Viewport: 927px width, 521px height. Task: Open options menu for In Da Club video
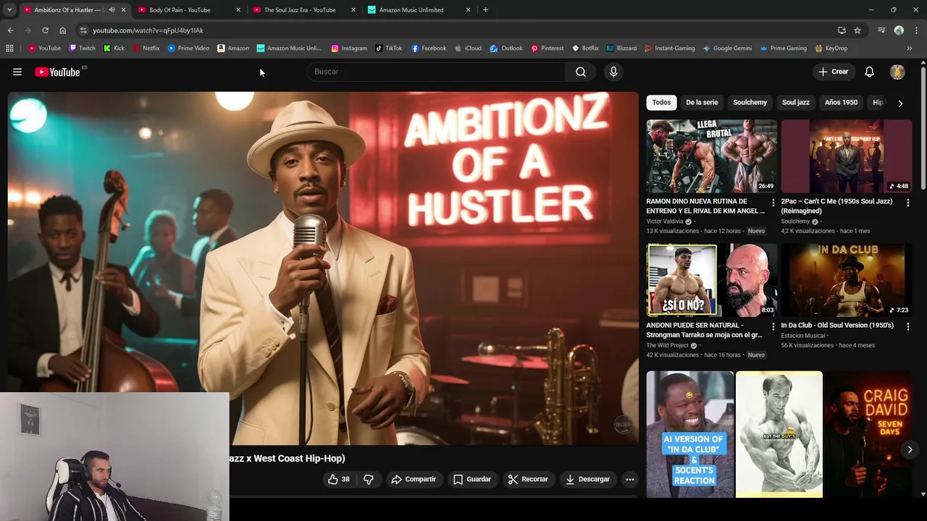pyautogui.click(x=907, y=326)
